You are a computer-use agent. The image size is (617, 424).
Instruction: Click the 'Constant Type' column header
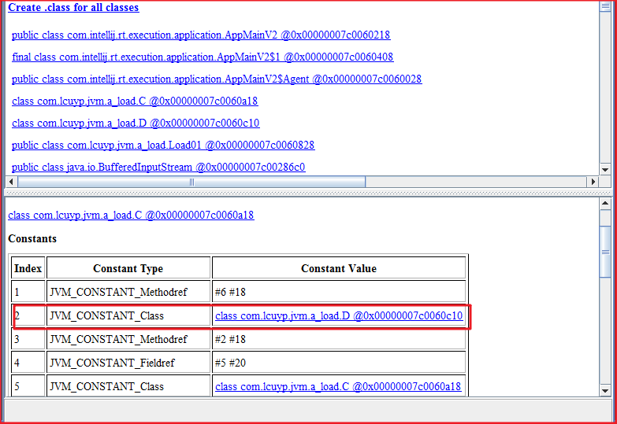pyautogui.click(x=128, y=268)
